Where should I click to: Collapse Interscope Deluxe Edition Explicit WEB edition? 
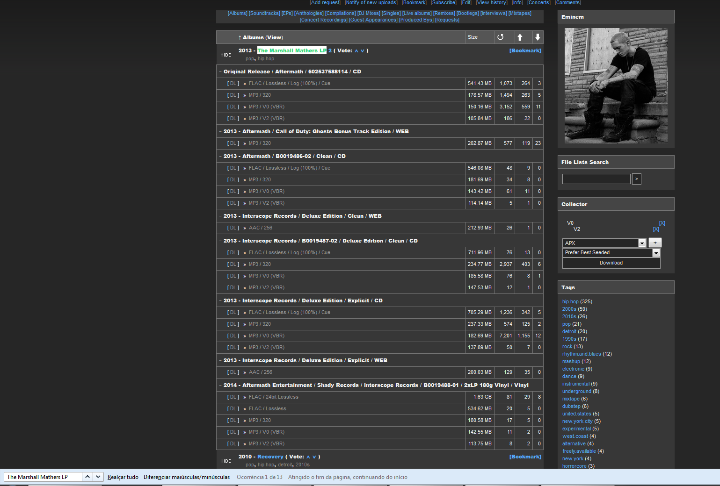point(220,360)
